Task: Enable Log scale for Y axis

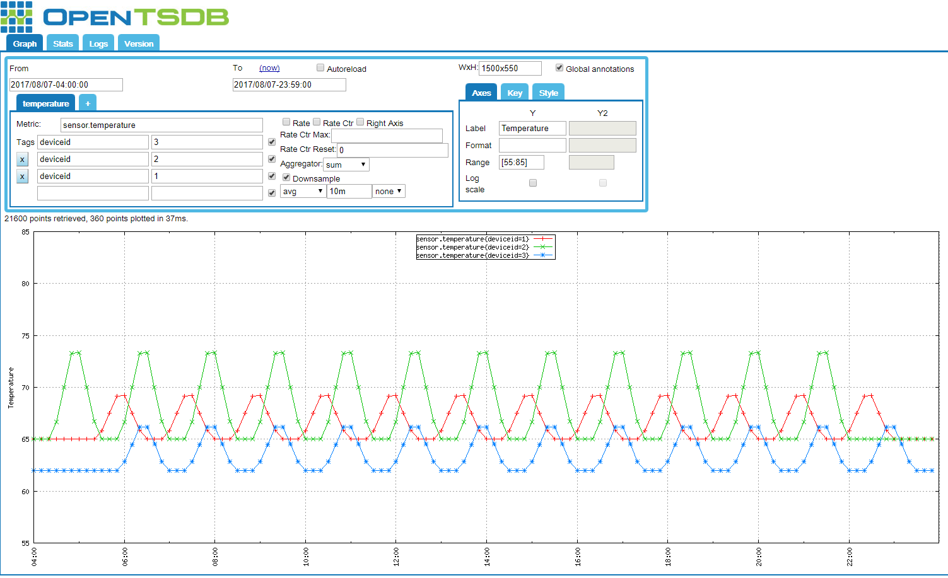Action: [x=533, y=183]
